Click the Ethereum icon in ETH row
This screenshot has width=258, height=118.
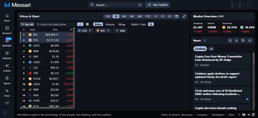[x=30, y=40]
